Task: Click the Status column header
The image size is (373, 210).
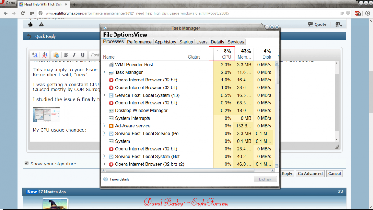Action: pos(200,54)
